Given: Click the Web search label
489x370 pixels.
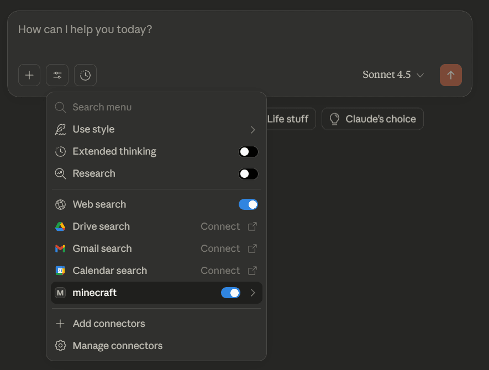Looking at the screenshot, I should click(x=99, y=204).
